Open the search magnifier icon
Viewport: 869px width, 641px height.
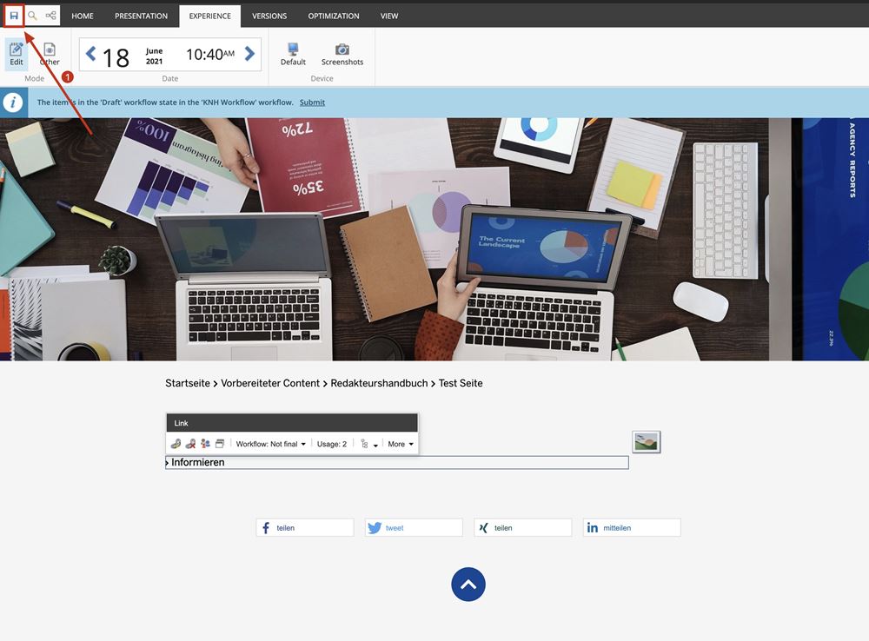(x=32, y=16)
